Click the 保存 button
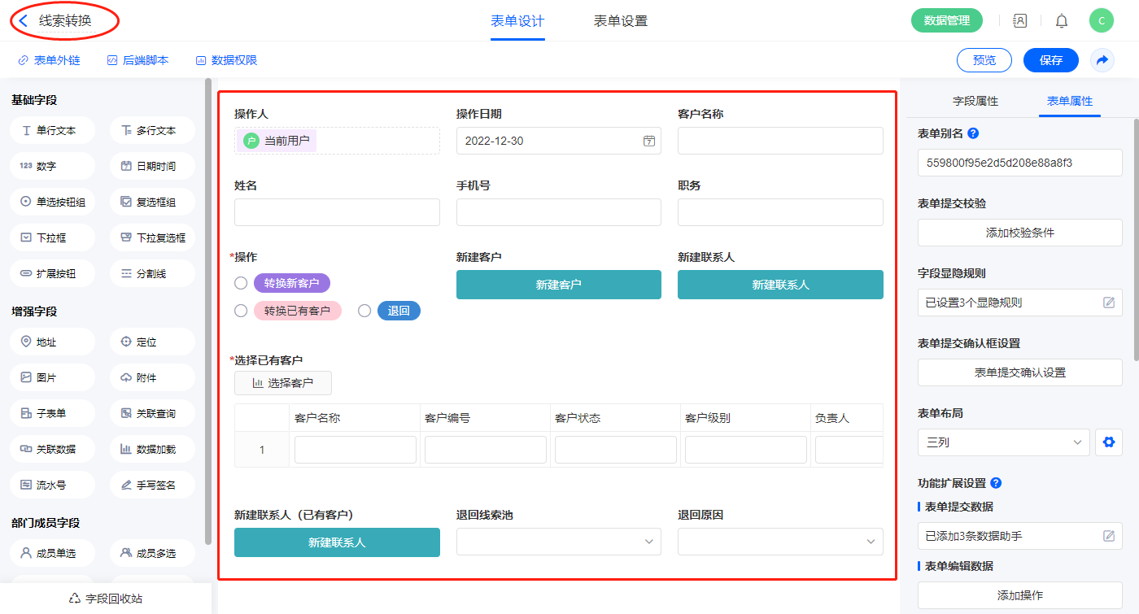The height and width of the screenshot is (614, 1139). tap(1051, 60)
